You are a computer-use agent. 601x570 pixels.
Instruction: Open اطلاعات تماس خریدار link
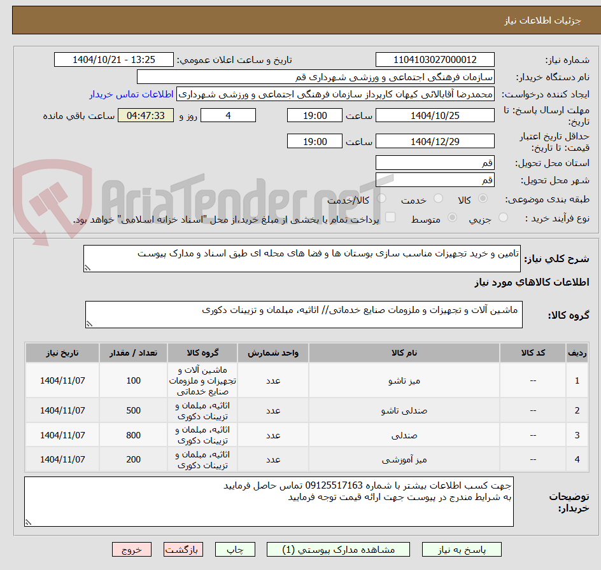click(x=131, y=94)
